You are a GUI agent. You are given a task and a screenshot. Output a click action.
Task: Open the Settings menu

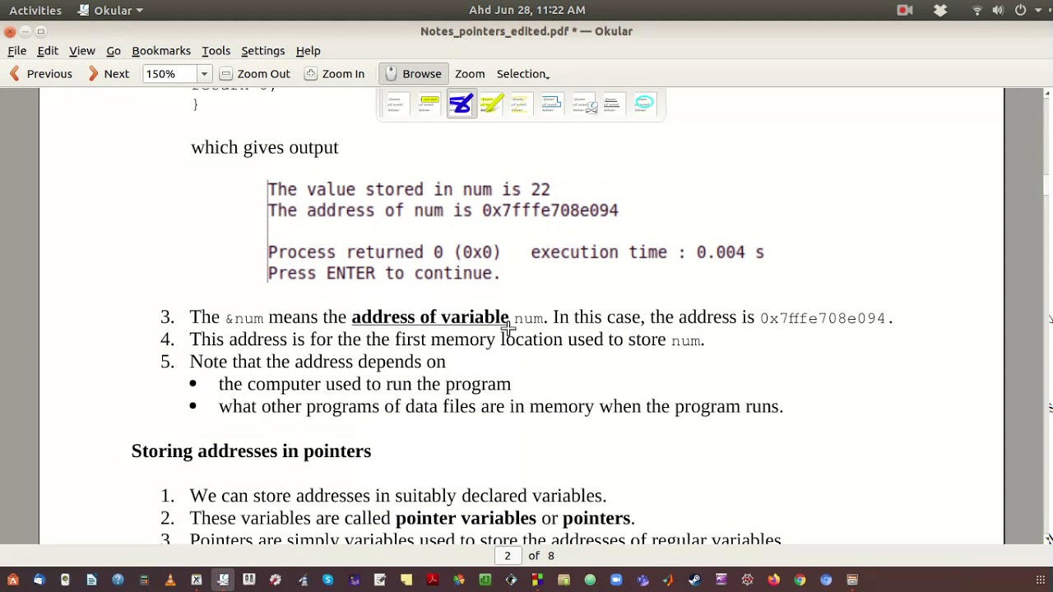[263, 51]
